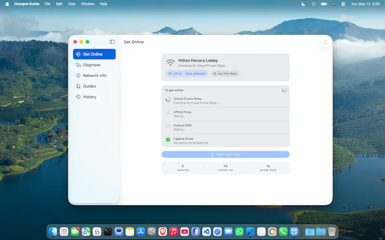Click the Wi-Fi signal icon beside Hilton Honors Lobby
This screenshot has height=240, width=385.
[x=170, y=63]
